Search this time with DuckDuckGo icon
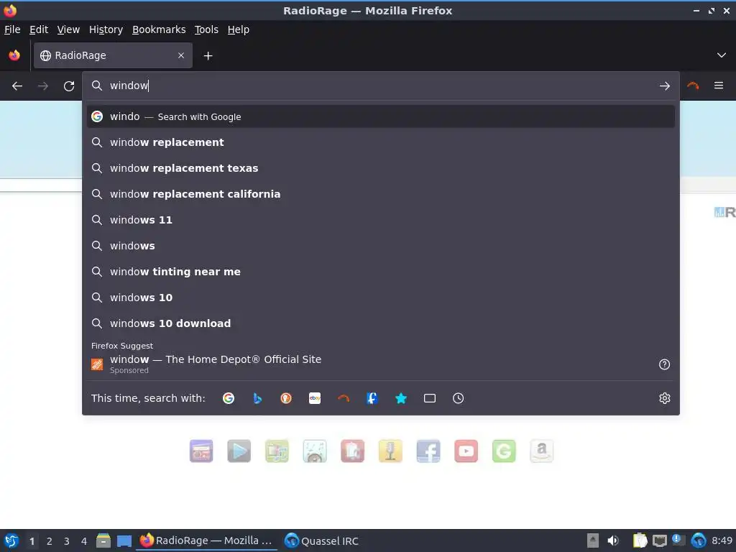736x552 pixels. (x=286, y=398)
